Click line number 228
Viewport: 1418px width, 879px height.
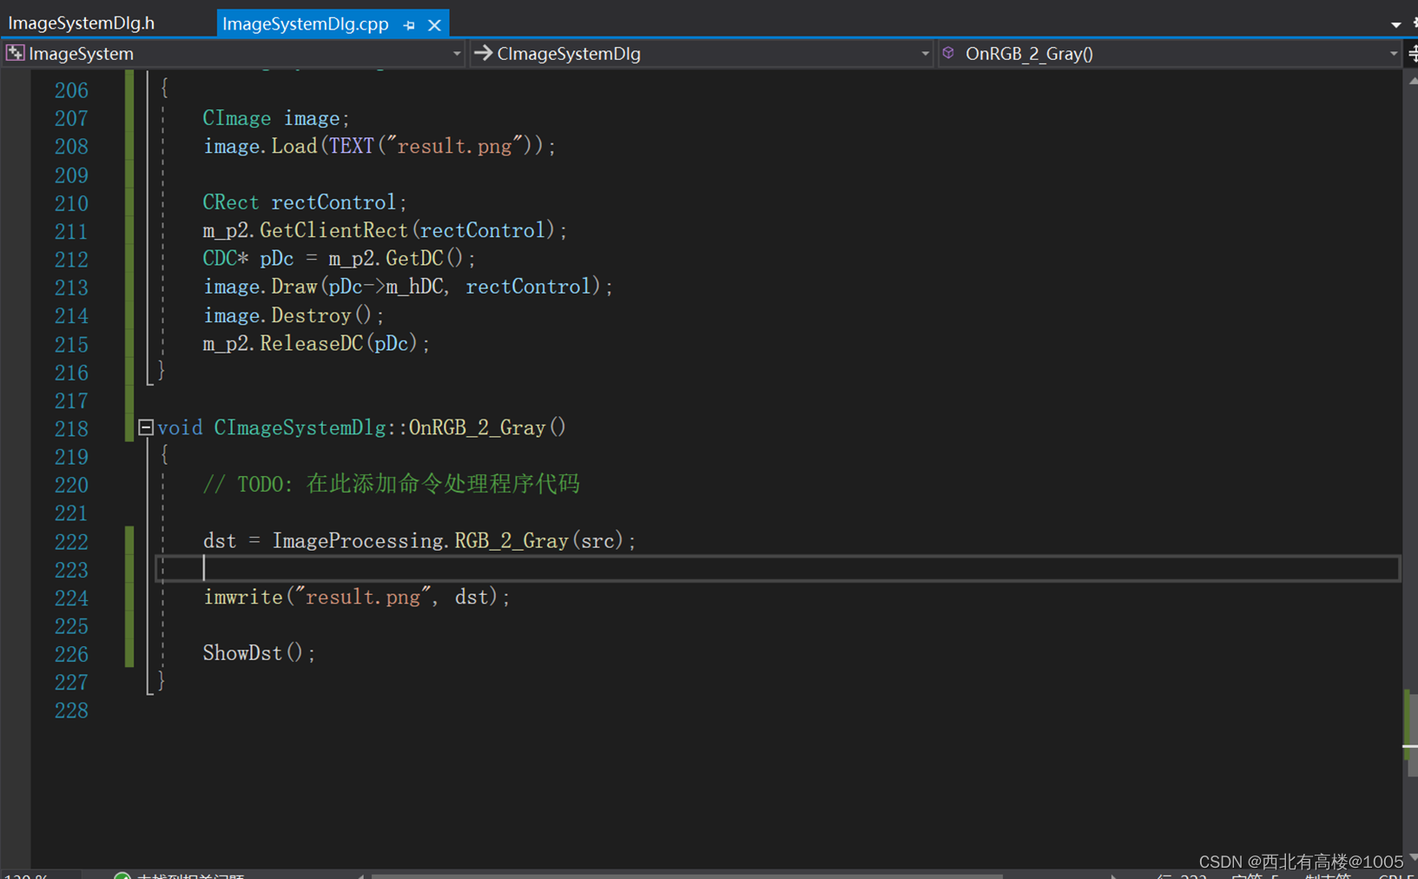click(x=70, y=710)
